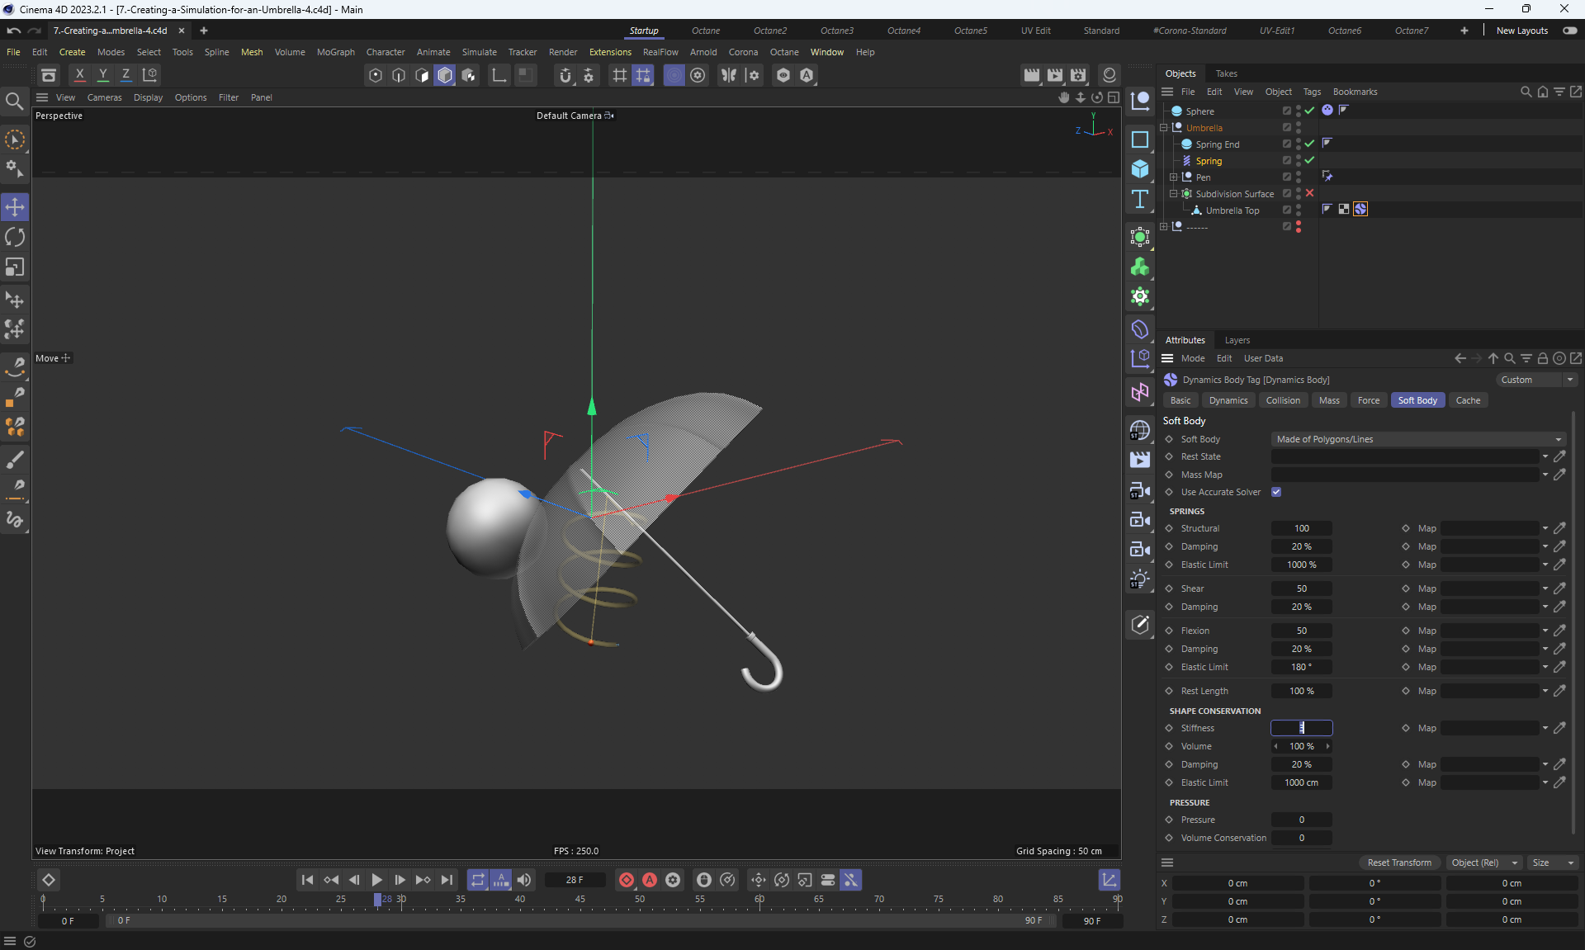Toggle the Sphere object's green enable checkmark
This screenshot has width=1585, height=950.
1309,111
